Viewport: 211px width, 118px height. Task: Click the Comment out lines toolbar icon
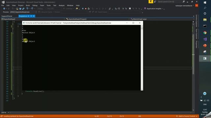(x=110, y=9)
